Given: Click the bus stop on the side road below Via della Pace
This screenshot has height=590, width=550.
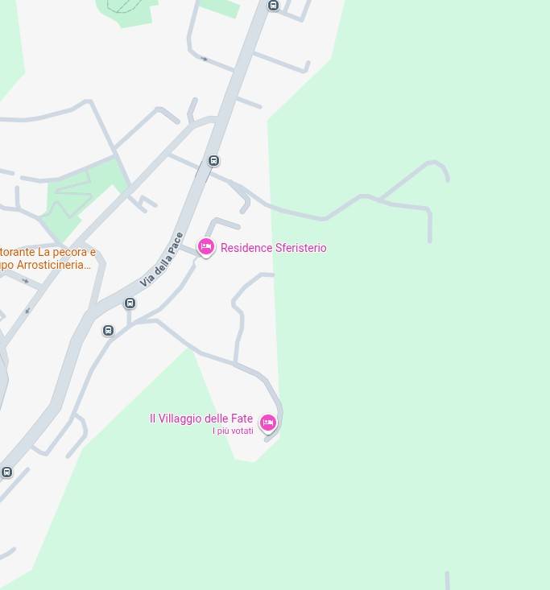Looking at the screenshot, I should pyautogui.click(x=109, y=330).
